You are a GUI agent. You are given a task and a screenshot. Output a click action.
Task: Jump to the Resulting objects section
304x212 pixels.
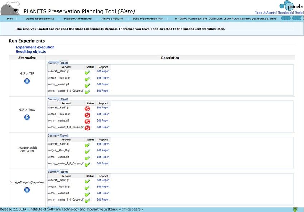coord(31,51)
